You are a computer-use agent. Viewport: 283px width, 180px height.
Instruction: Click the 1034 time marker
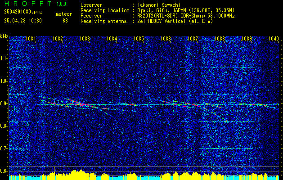[x=112, y=38]
